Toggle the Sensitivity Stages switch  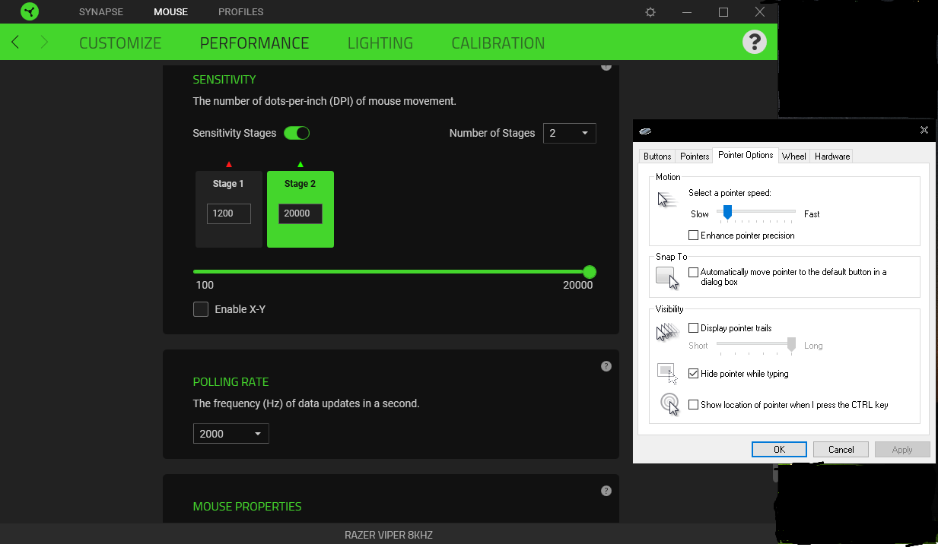[x=297, y=133]
